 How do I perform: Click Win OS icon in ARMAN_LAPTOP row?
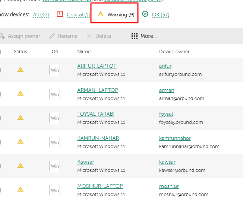[x=55, y=94]
